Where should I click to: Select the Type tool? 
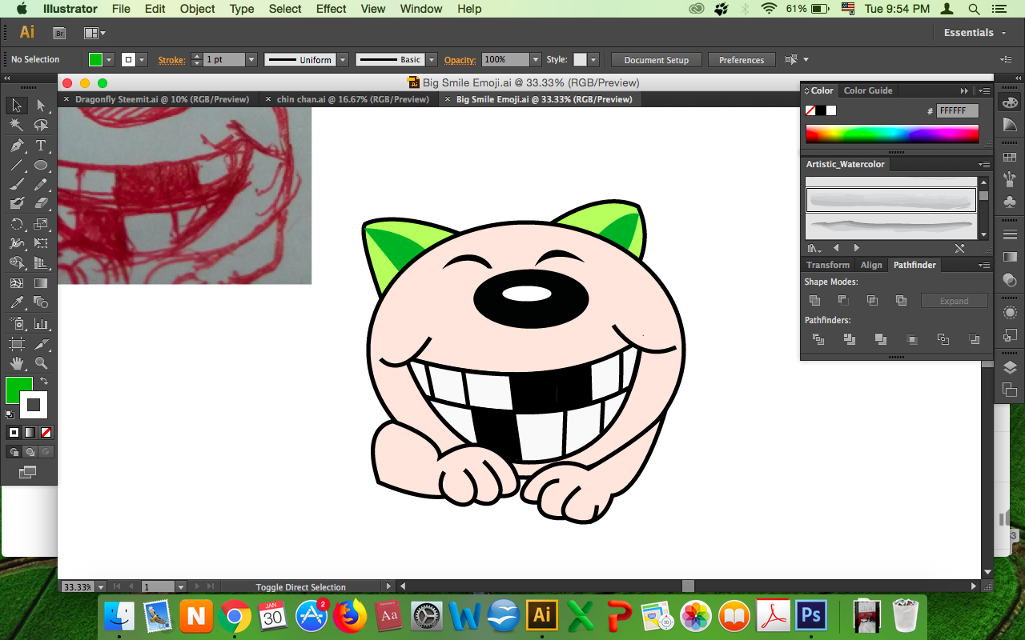click(41, 146)
